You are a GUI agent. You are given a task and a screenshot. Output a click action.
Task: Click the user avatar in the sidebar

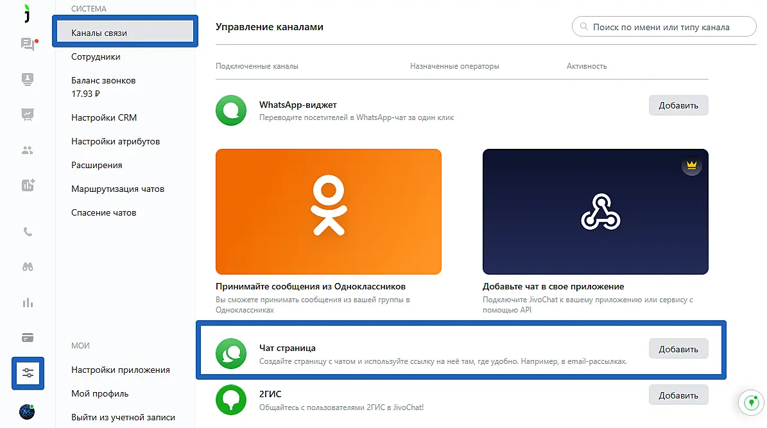(x=27, y=412)
